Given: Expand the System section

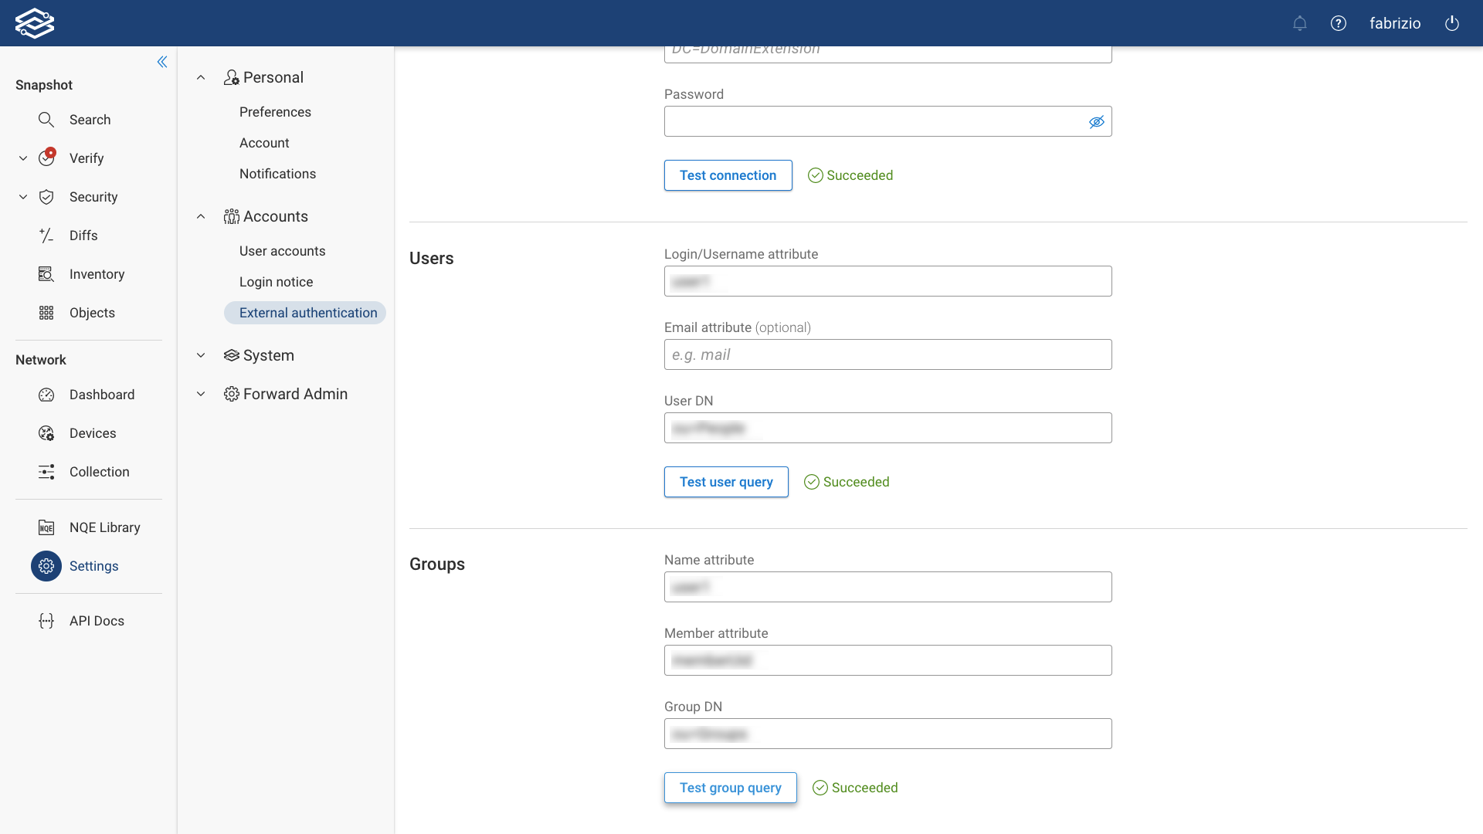Looking at the screenshot, I should 200,355.
